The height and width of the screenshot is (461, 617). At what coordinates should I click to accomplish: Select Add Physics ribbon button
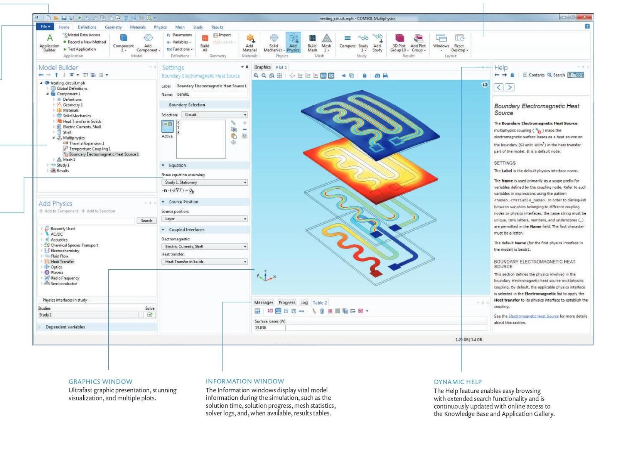pos(293,42)
